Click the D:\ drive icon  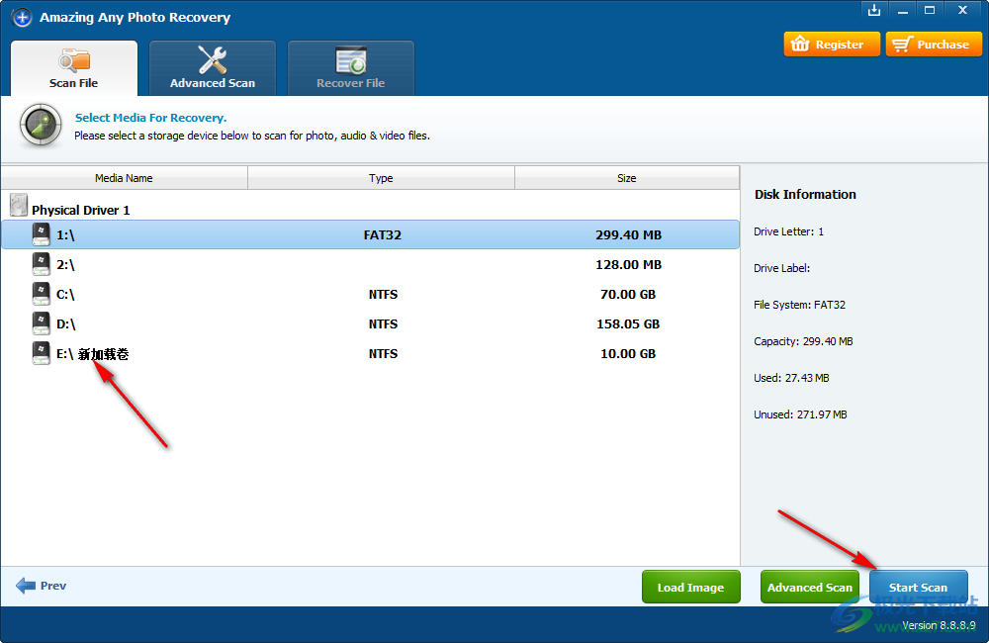41,323
